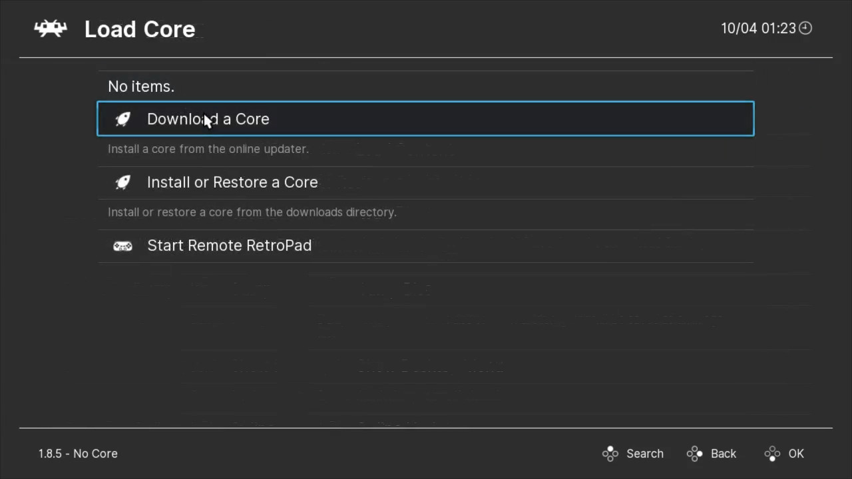The image size is (852, 479).
Task: Confirm with the OK label in footer
Action: pyautogui.click(x=796, y=454)
